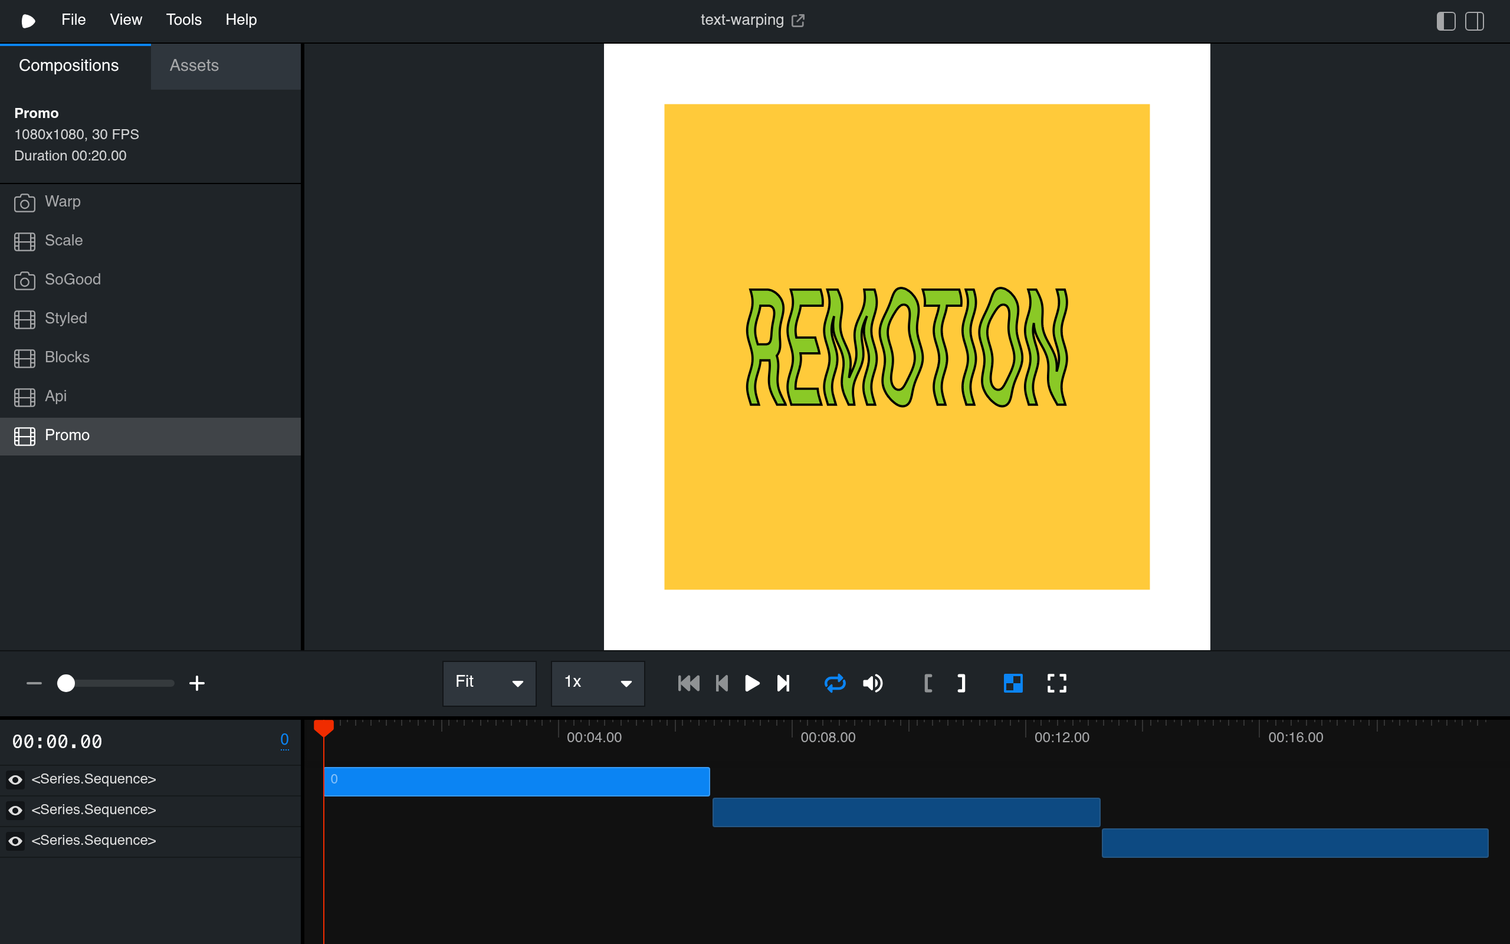
Task: Hide the third Series.Sequence layer
Action: pyautogui.click(x=15, y=841)
